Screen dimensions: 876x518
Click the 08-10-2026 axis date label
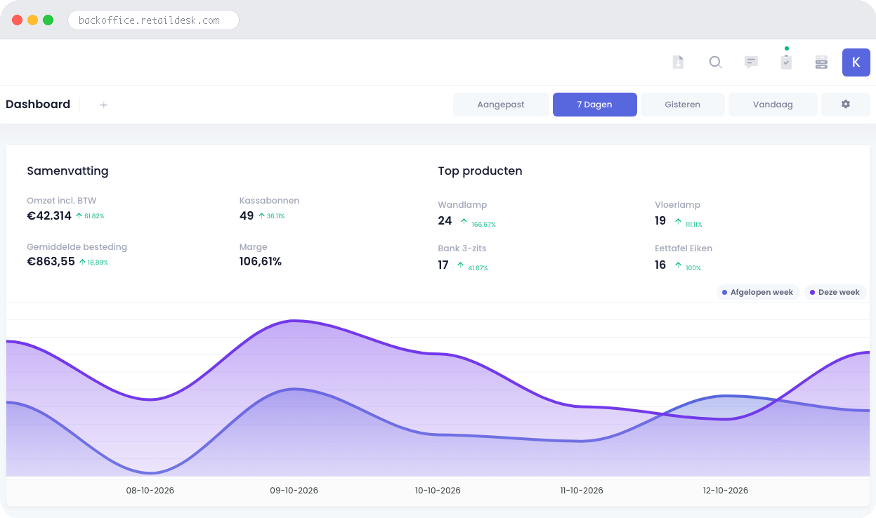pos(150,491)
